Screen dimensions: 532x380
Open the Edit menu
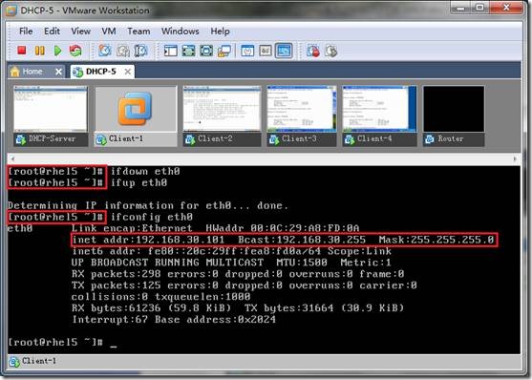[52, 32]
